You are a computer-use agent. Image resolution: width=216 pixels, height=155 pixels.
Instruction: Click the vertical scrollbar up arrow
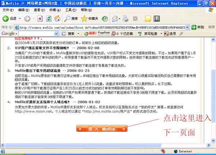pos(213,40)
